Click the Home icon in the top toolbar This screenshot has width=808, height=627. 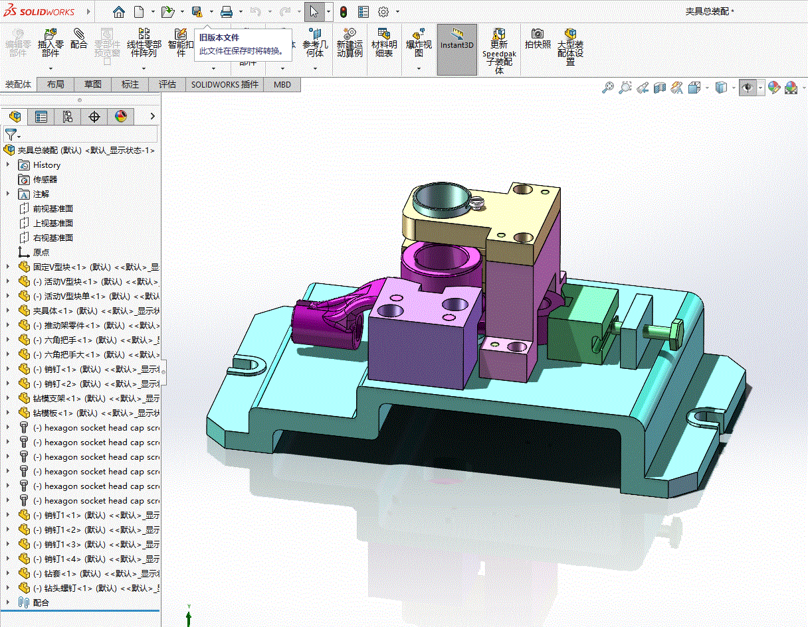tap(118, 12)
